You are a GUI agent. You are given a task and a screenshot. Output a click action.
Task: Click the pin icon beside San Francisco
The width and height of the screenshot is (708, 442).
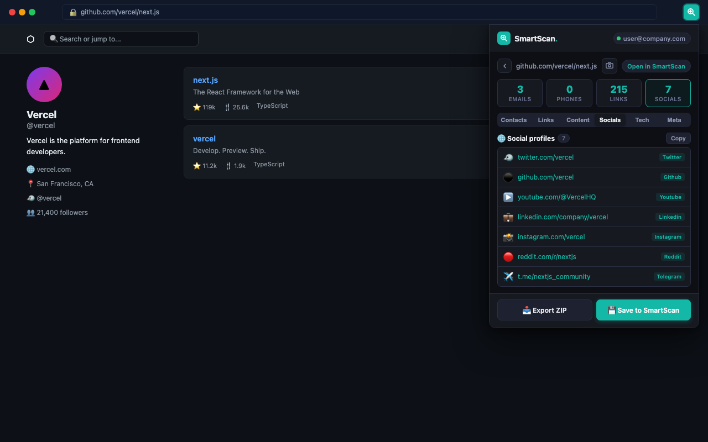[30, 184]
